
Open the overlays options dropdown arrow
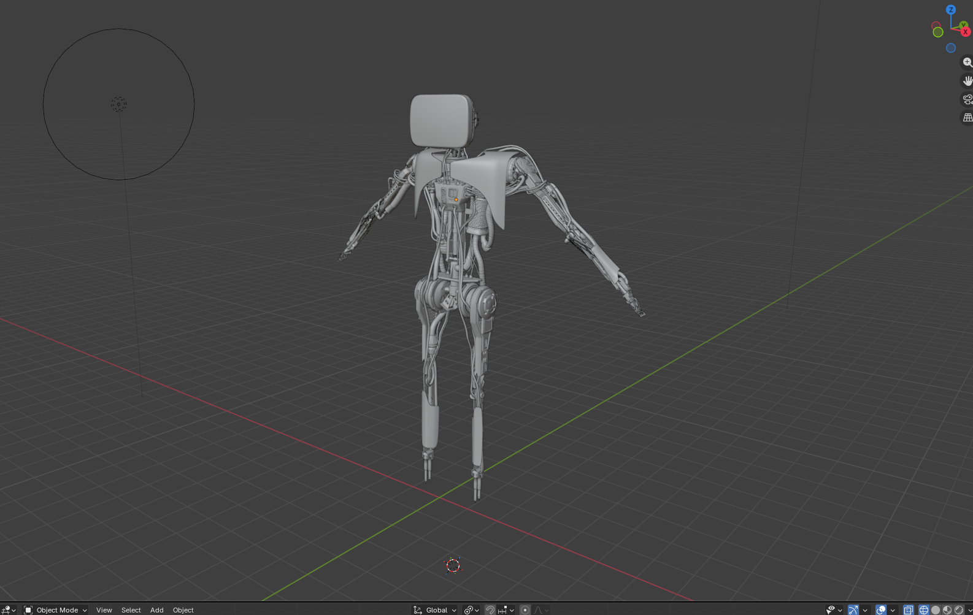[x=893, y=610]
